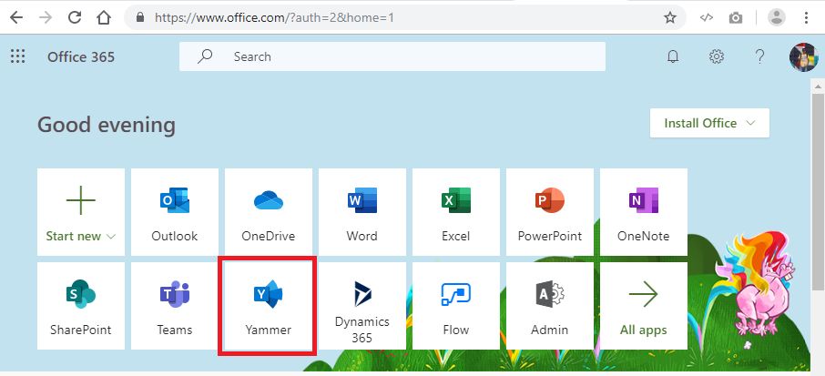Viewport: 825px width, 376px height.
Task: Click the browser forward arrow
Action: click(46, 17)
